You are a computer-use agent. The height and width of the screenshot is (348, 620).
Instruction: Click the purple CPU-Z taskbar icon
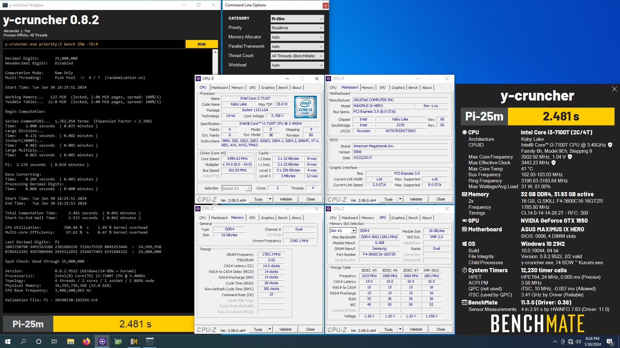point(102,342)
